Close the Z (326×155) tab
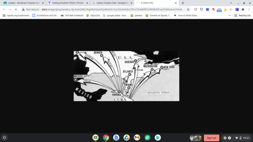The width and height of the screenshot is (253, 142). 176,3
